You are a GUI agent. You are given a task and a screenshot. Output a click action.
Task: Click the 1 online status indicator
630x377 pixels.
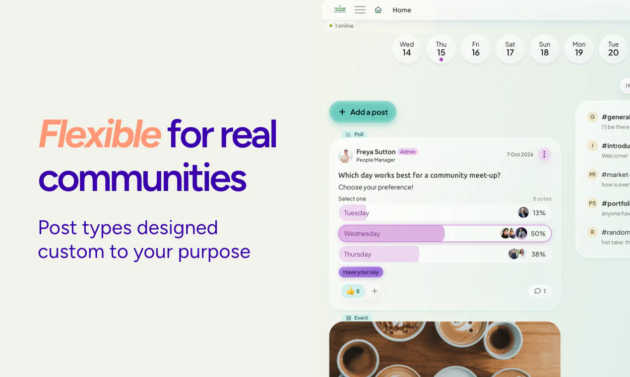341,26
